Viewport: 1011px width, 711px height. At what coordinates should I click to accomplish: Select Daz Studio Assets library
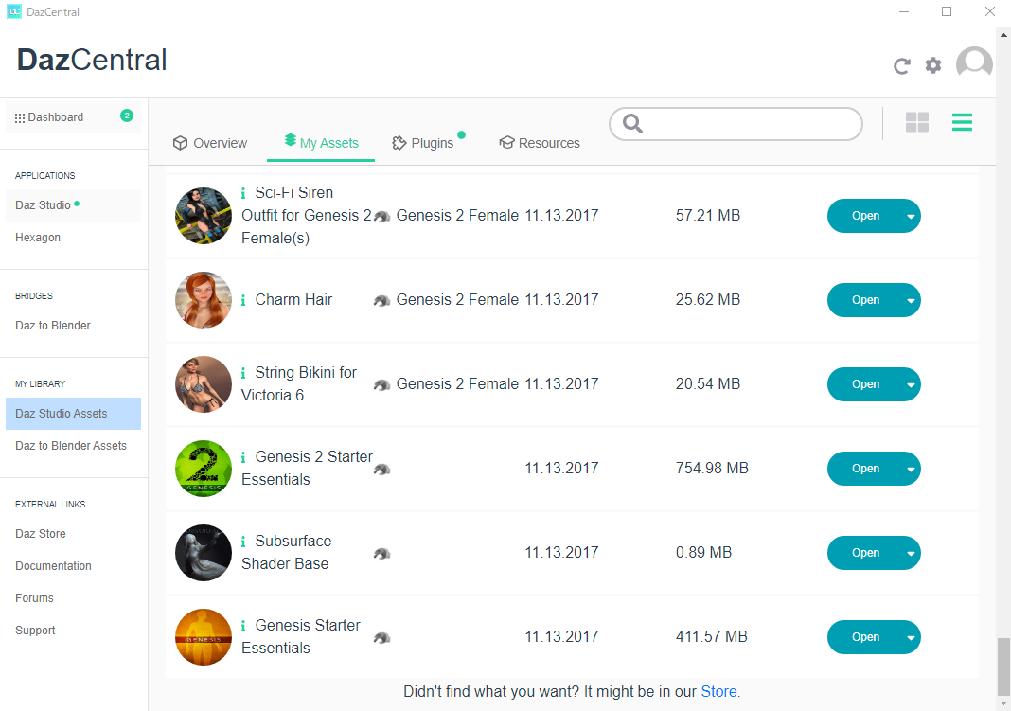click(x=74, y=414)
